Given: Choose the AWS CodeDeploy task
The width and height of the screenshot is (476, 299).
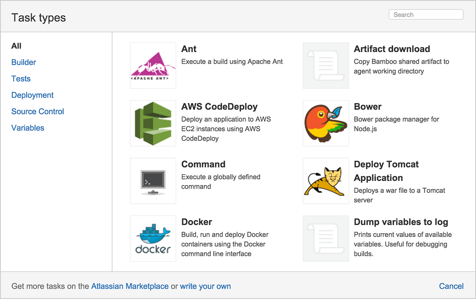Looking at the screenshot, I should 219,107.
